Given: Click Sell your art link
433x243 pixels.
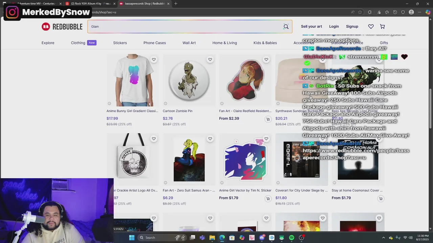Looking at the screenshot, I should 311,26.
